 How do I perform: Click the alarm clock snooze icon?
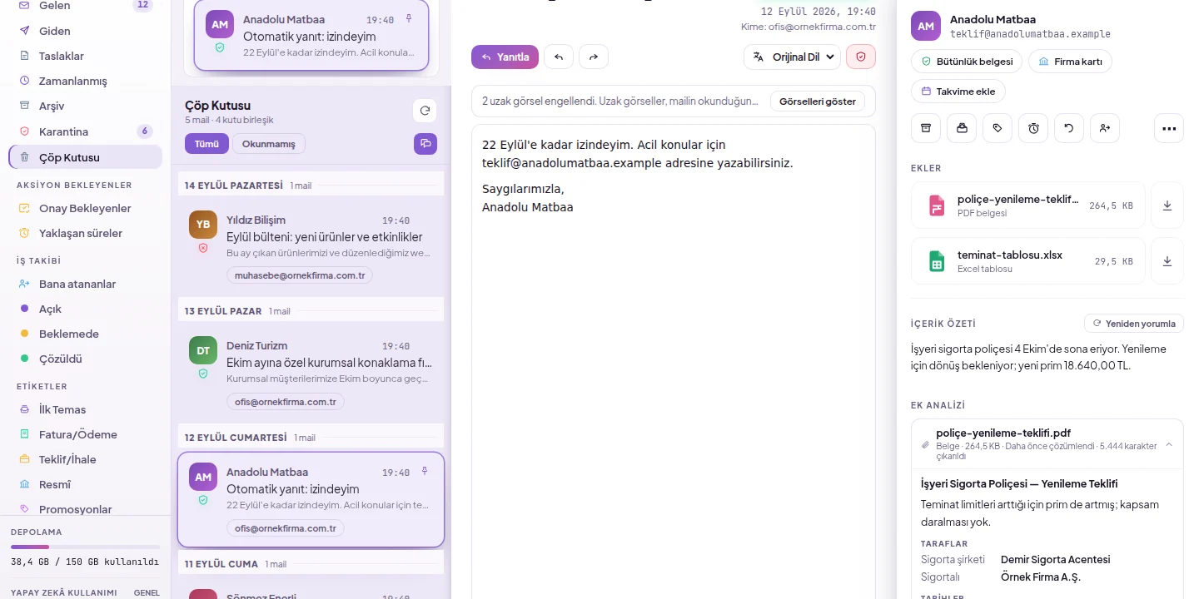(x=1033, y=128)
